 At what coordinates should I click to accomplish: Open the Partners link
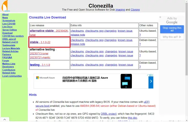(x=7, y=55)
